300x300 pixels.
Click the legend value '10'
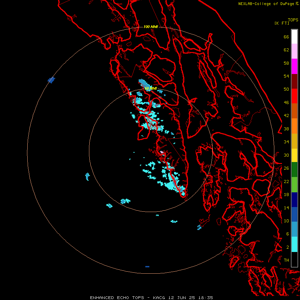click(286, 221)
